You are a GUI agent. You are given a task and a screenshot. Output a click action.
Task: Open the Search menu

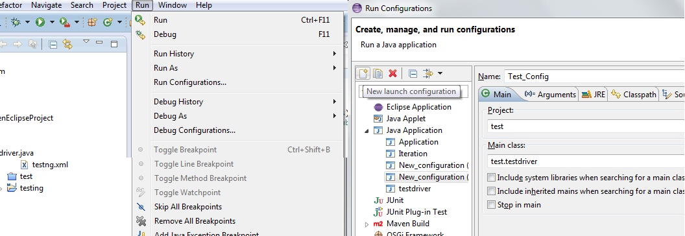point(82,5)
